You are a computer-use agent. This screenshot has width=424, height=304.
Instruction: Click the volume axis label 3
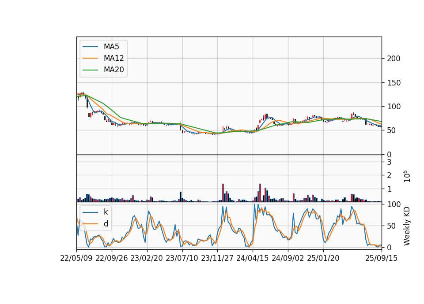(389, 162)
